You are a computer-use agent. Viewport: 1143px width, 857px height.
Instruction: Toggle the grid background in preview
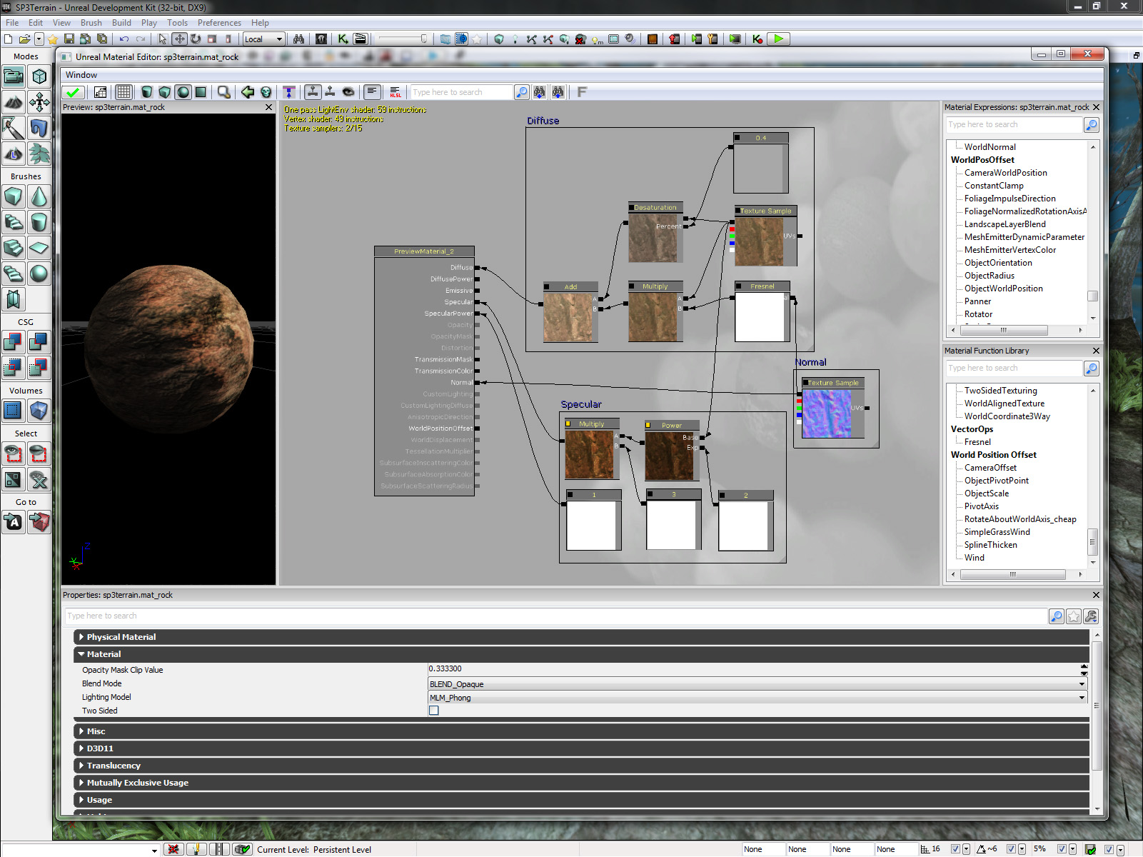(124, 92)
